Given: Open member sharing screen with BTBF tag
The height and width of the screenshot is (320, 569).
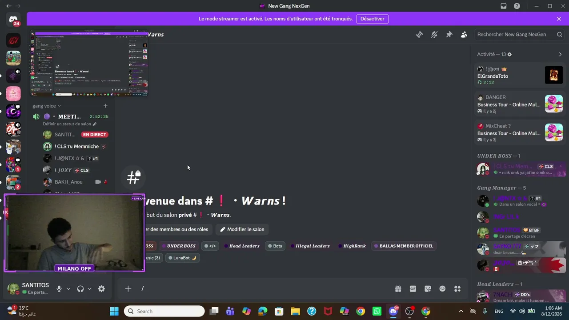Looking at the screenshot, I should click(520, 233).
